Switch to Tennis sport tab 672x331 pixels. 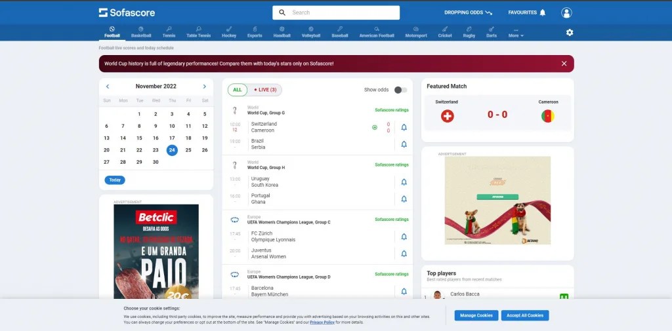click(169, 32)
